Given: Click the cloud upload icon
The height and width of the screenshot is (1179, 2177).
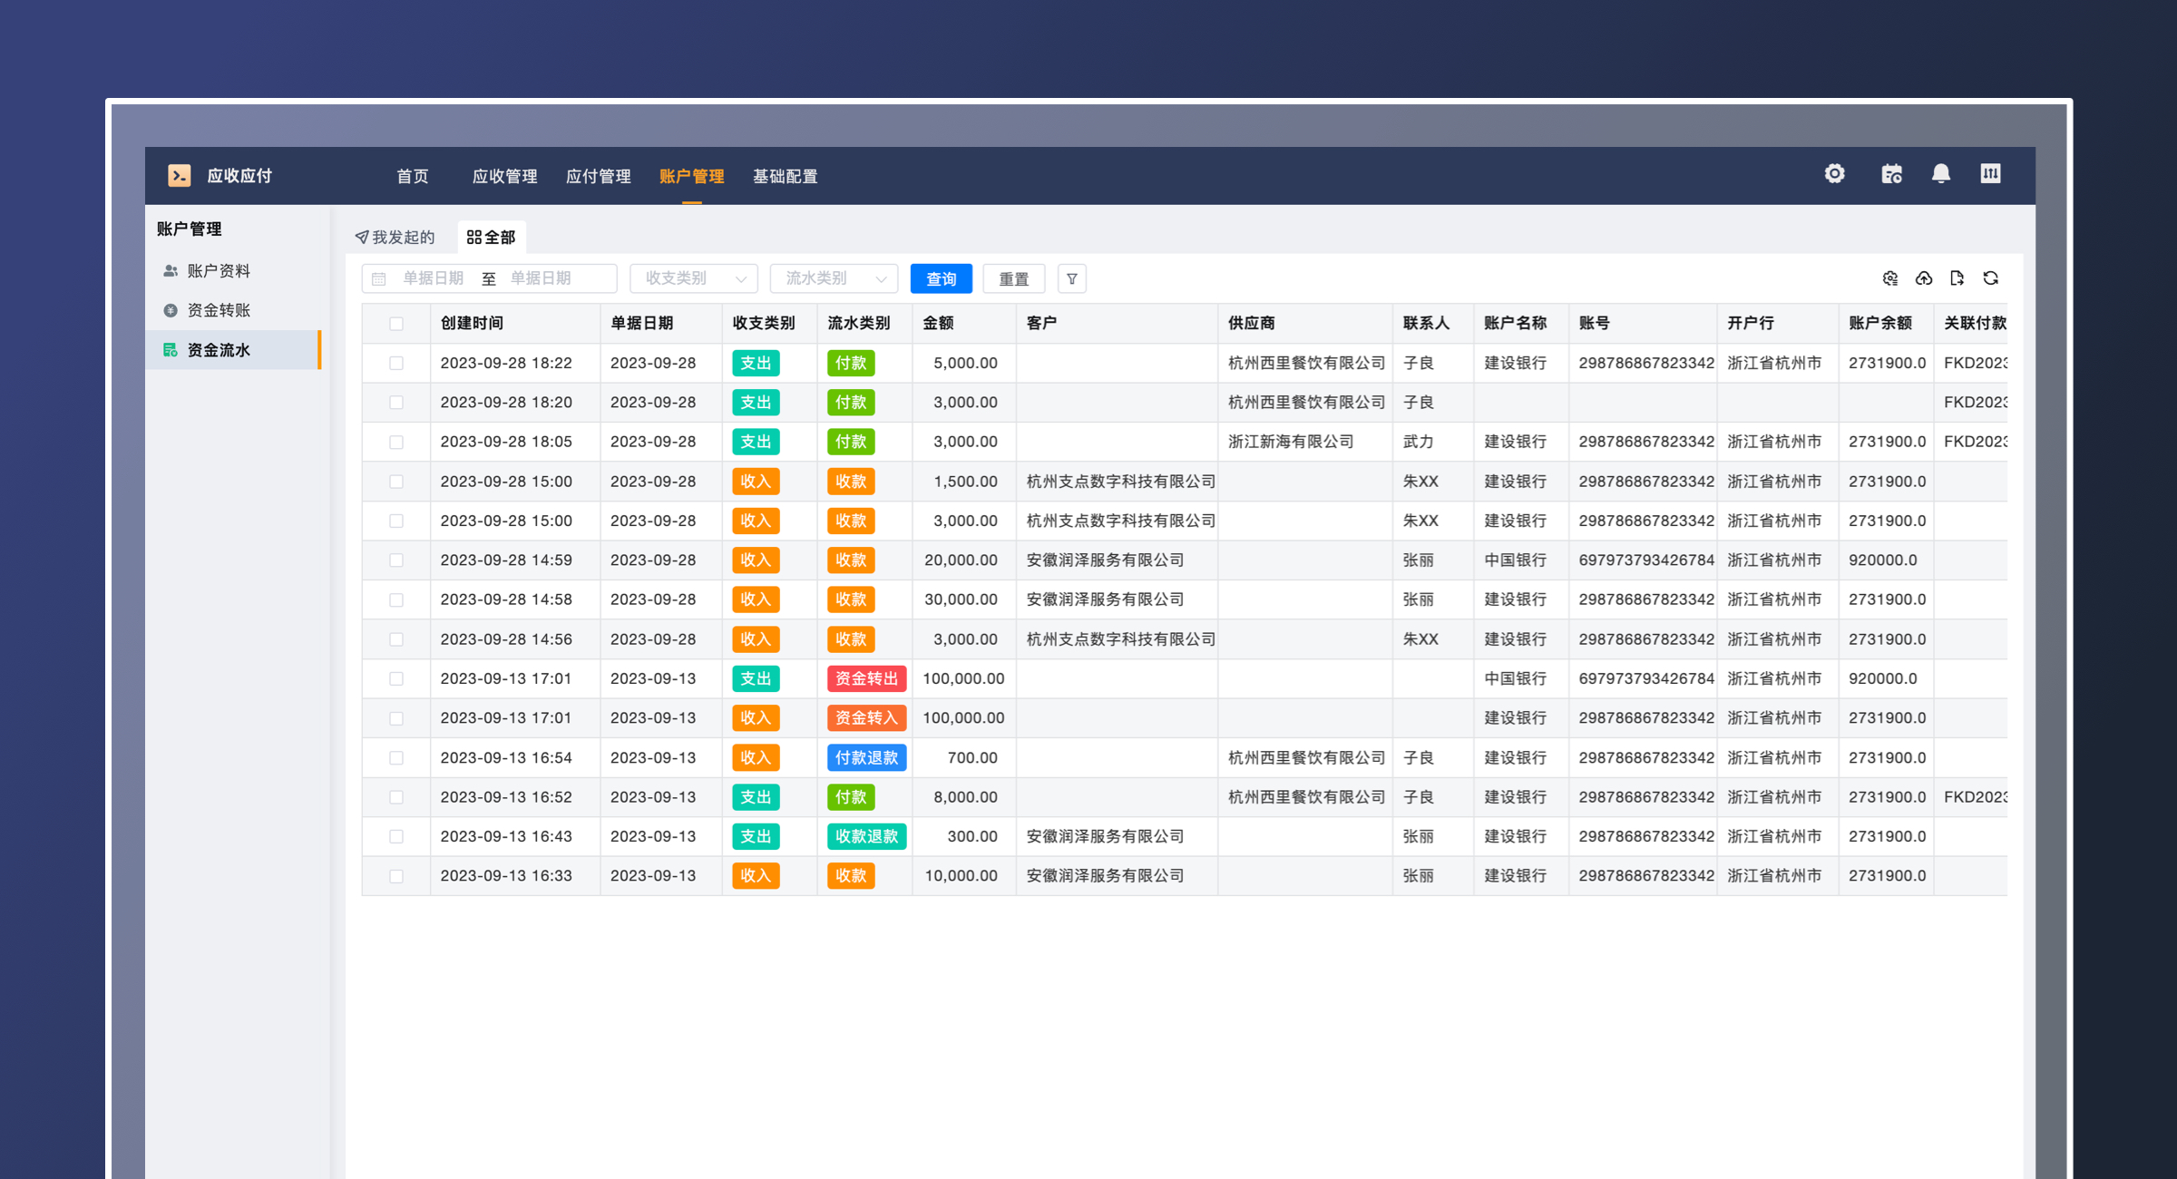Looking at the screenshot, I should pyautogui.click(x=1923, y=278).
